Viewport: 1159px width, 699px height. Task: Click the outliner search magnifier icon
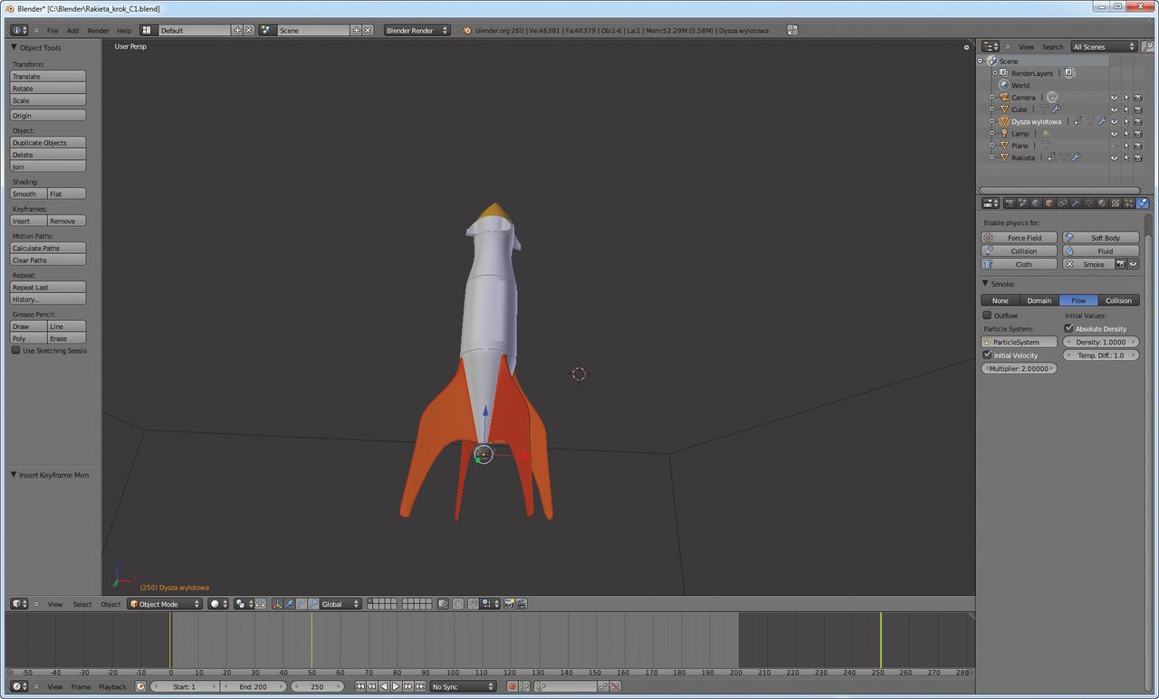pos(1148,46)
